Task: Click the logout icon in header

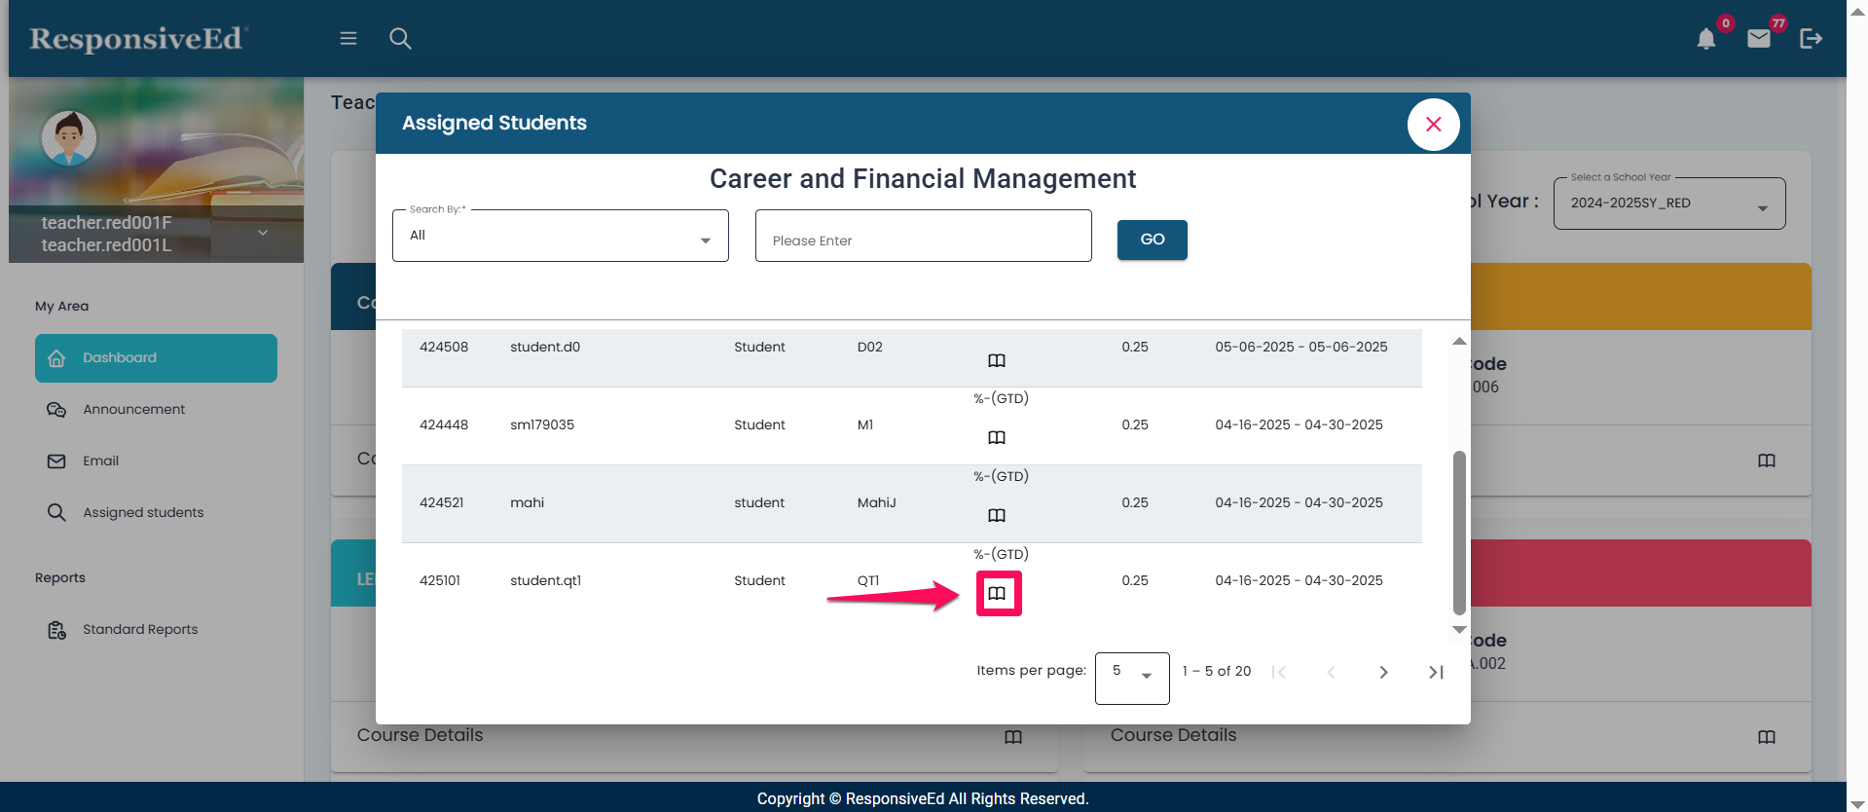Action: (1811, 39)
